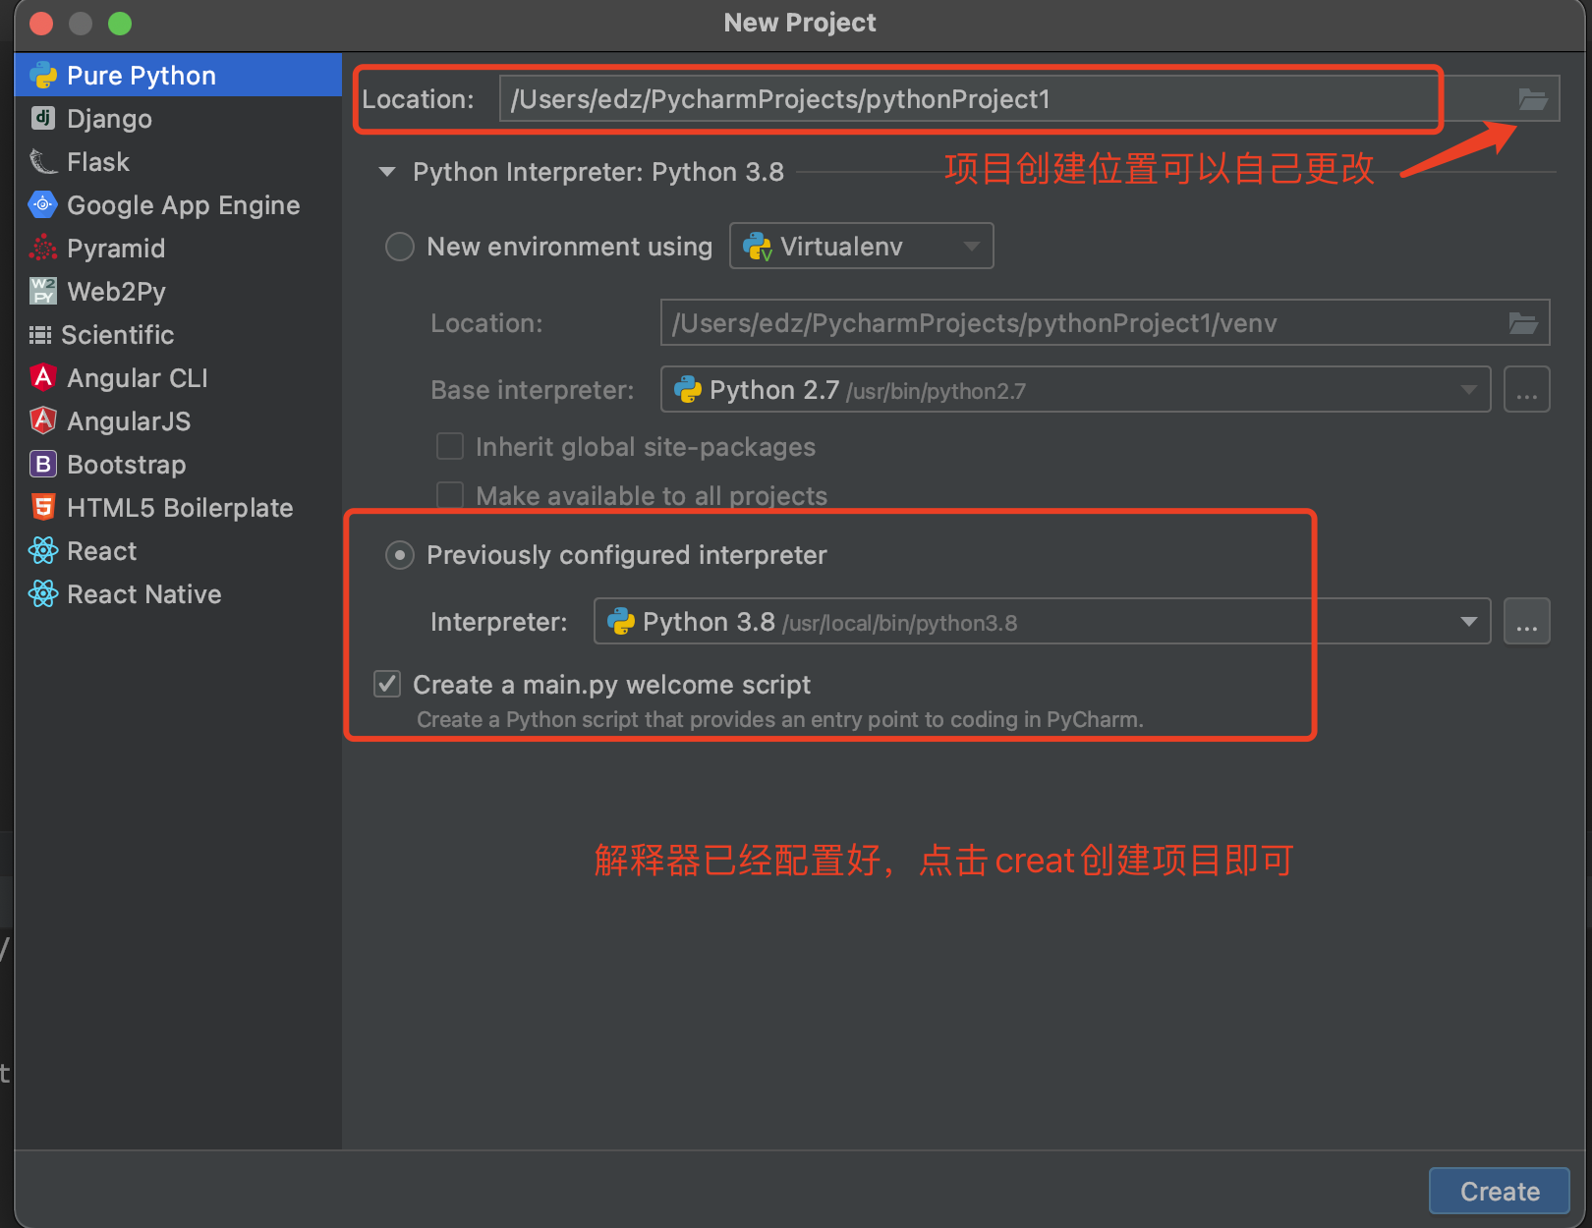The height and width of the screenshot is (1228, 1592).
Task: Browse for venv location folder icon
Action: click(x=1523, y=323)
